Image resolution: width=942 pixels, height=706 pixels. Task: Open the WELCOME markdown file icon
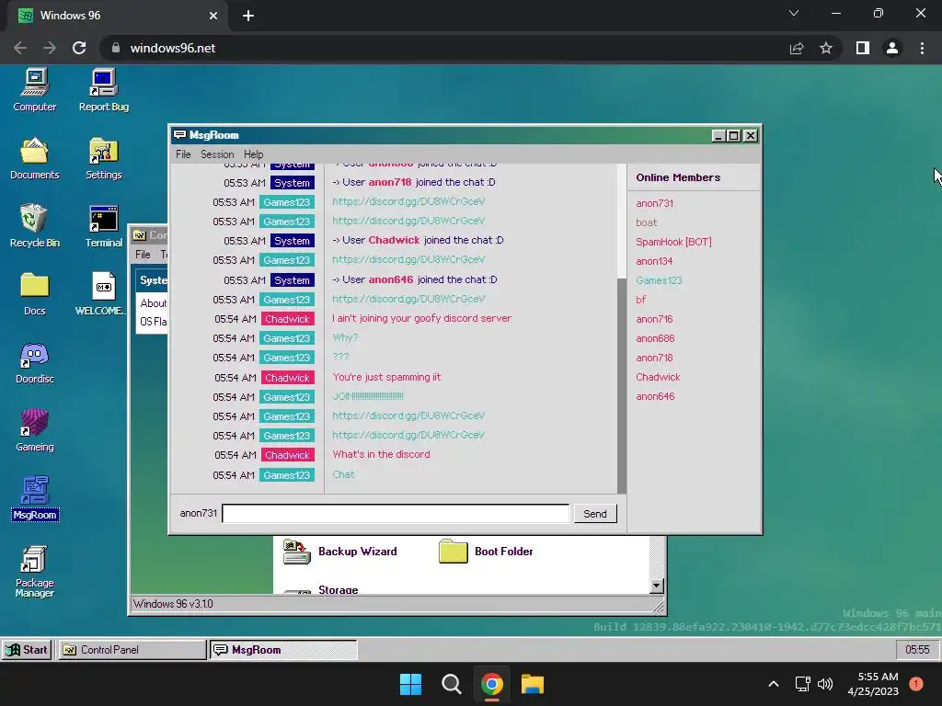tap(102, 294)
